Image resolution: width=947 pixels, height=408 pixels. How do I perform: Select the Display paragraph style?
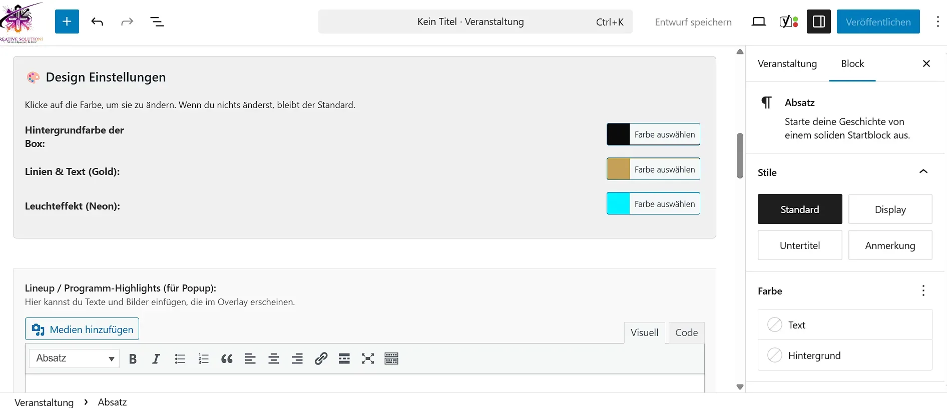point(890,209)
